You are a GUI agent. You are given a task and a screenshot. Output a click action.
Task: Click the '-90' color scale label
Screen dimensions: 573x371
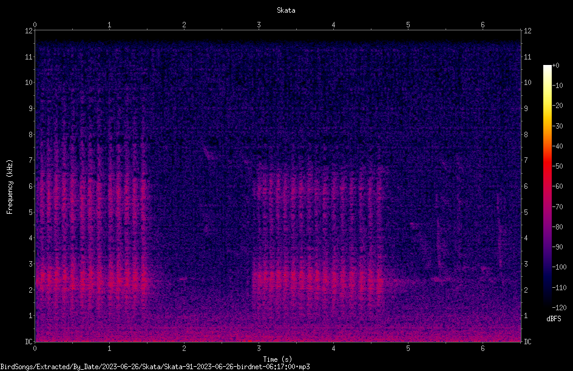pos(557,247)
